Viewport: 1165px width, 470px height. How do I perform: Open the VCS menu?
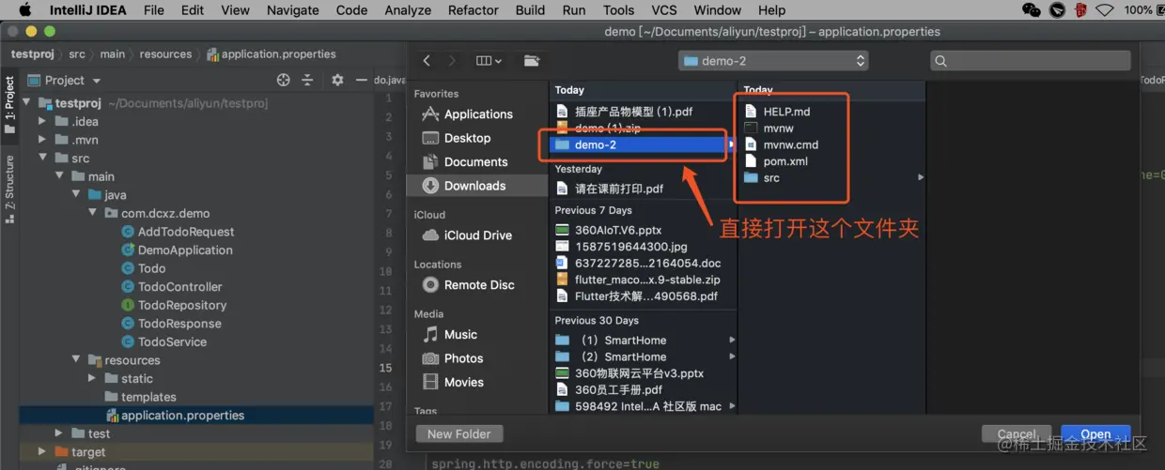click(x=664, y=10)
